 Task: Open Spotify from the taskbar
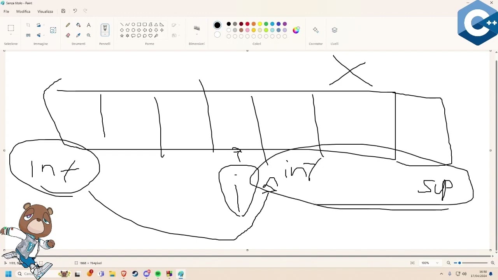pos(158,274)
